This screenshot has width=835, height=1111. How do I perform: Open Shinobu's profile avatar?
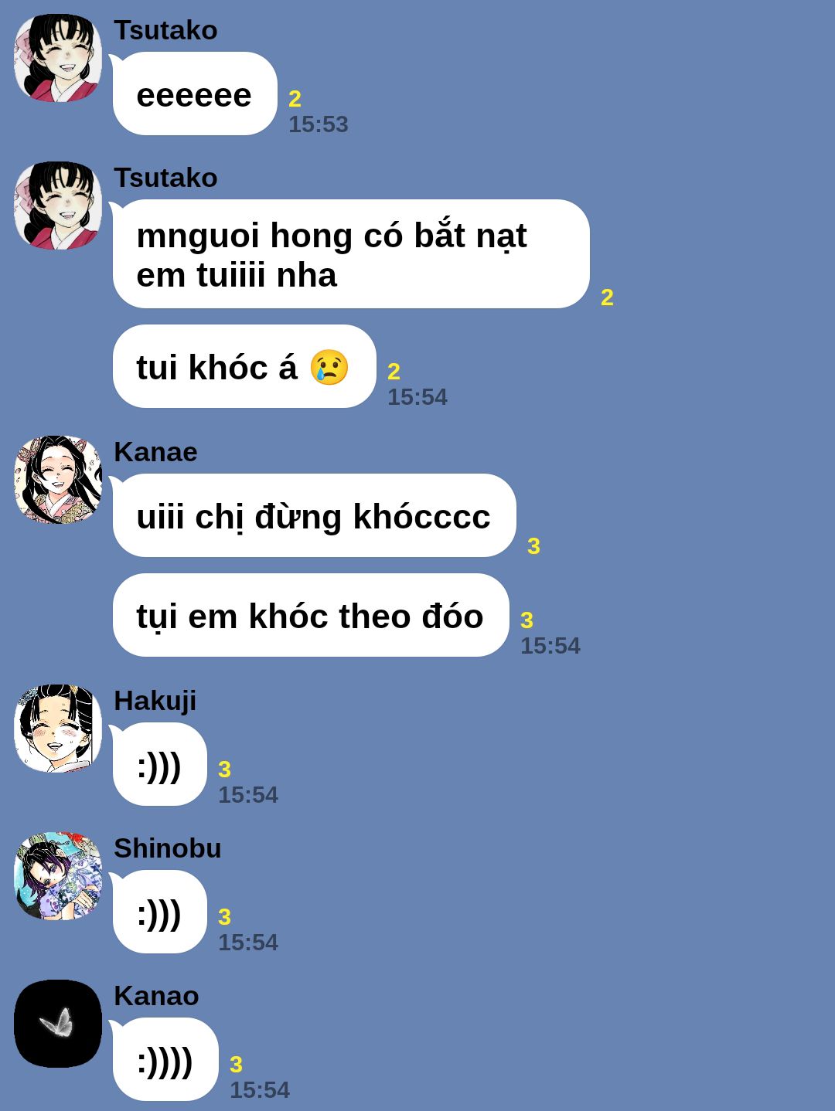(58, 876)
